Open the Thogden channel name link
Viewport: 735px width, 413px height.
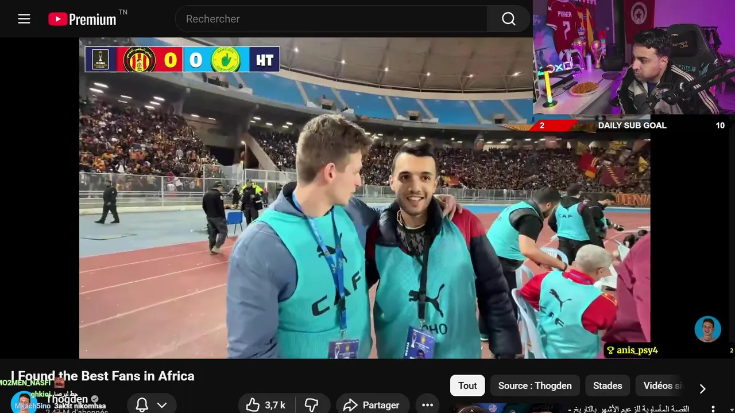67,399
